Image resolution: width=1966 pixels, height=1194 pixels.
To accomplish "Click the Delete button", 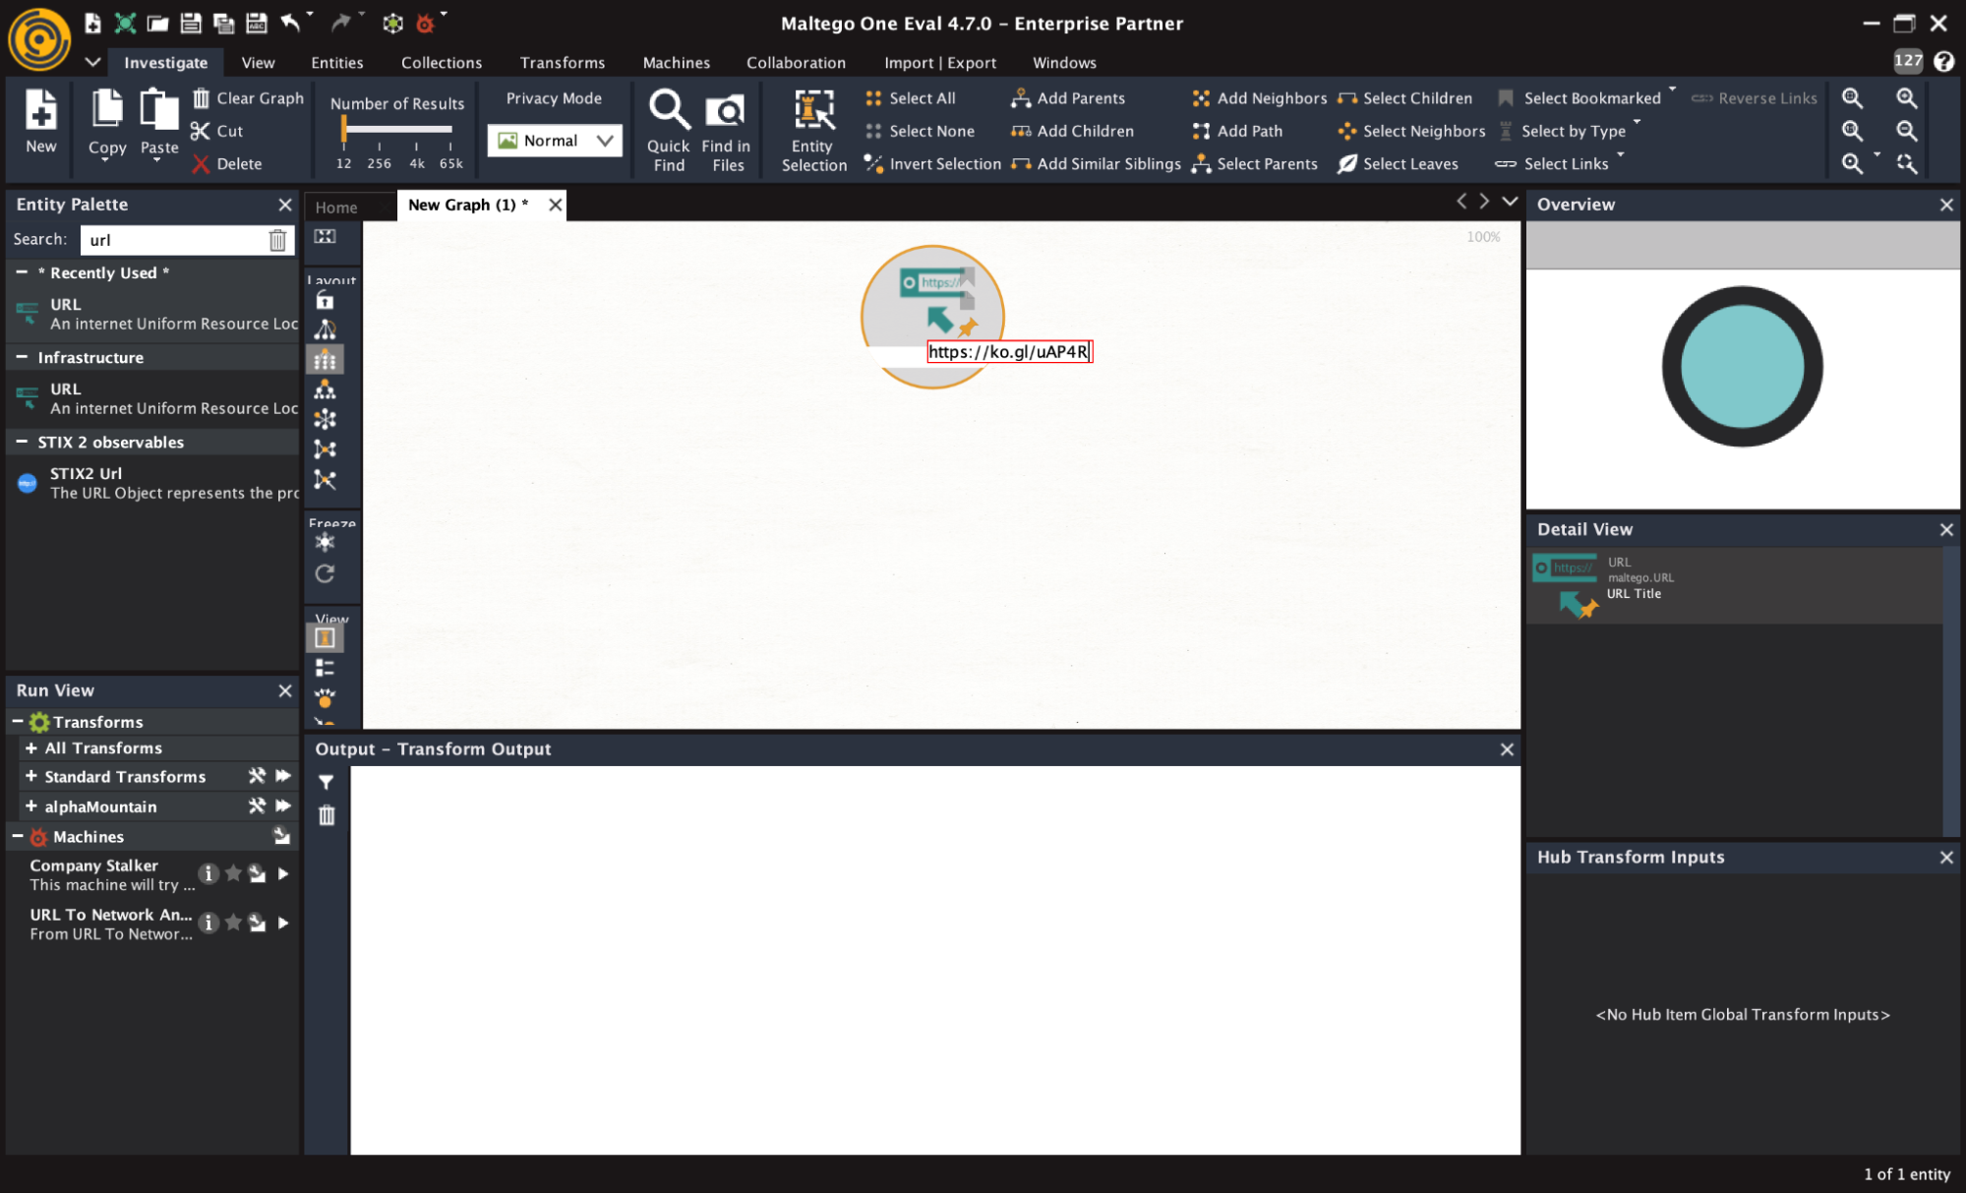I will coord(227,163).
